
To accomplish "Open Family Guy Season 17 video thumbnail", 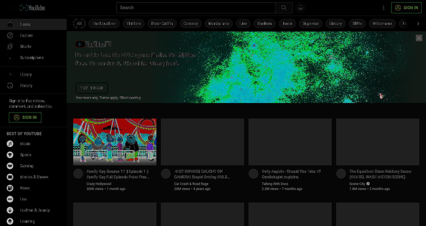I will click(115, 142).
